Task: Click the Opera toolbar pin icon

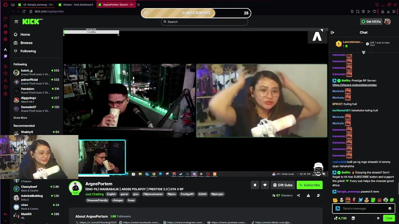Action: pos(352,12)
